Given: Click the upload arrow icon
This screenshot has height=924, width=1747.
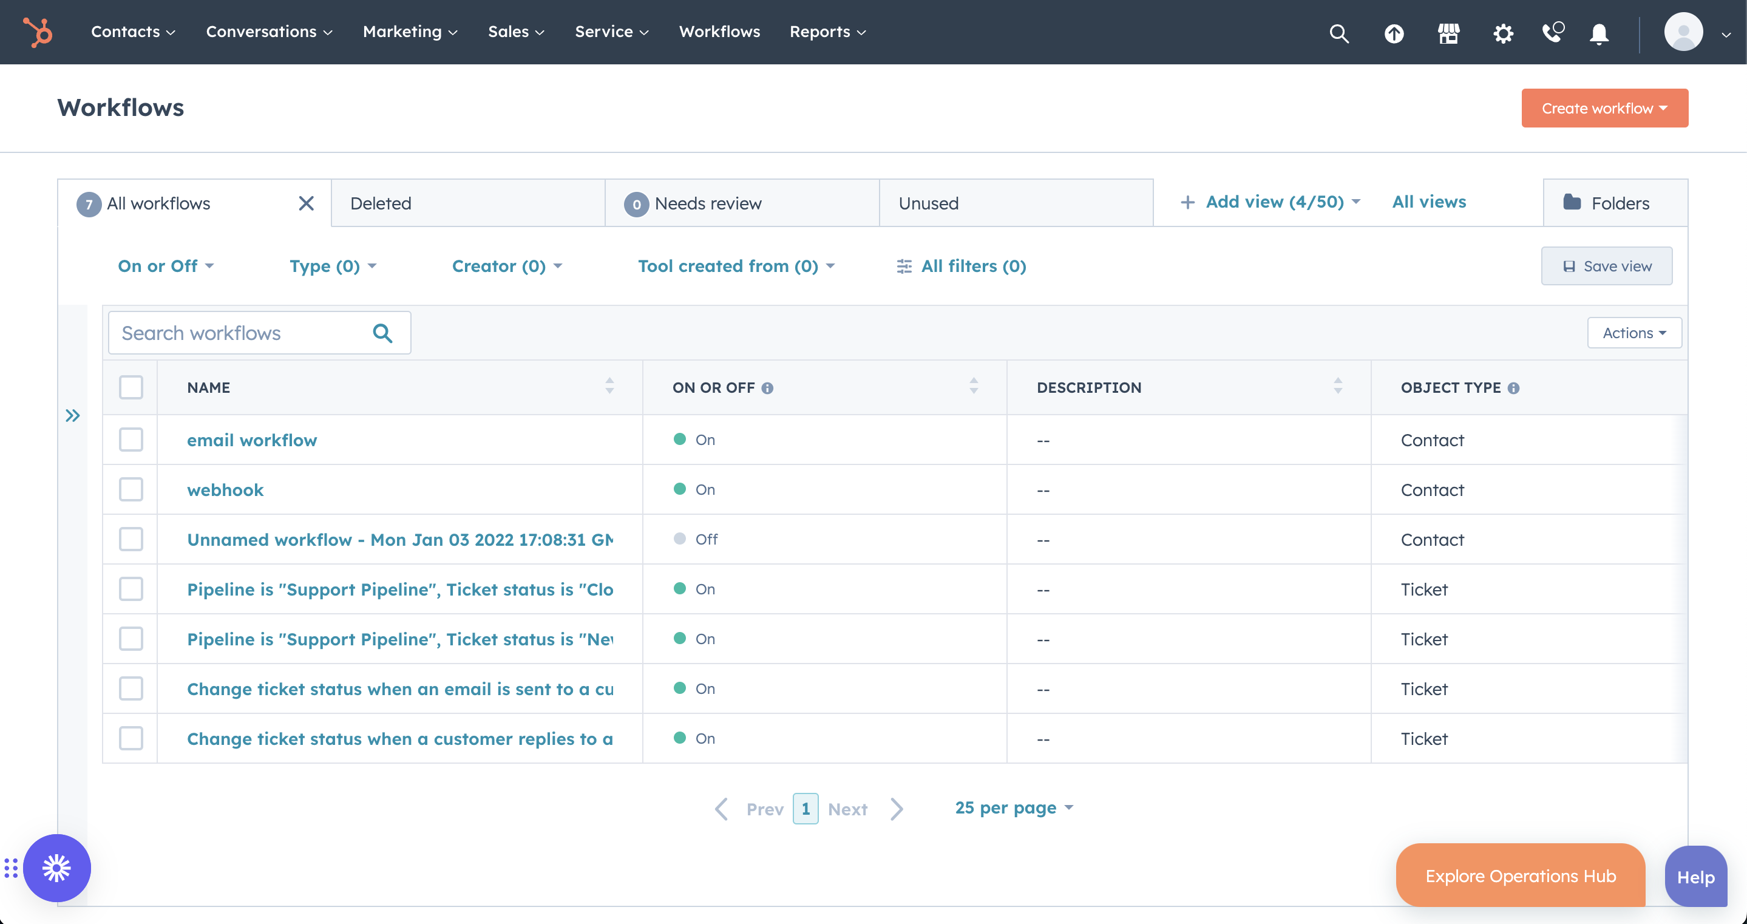Looking at the screenshot, I should pos(1394,33).
